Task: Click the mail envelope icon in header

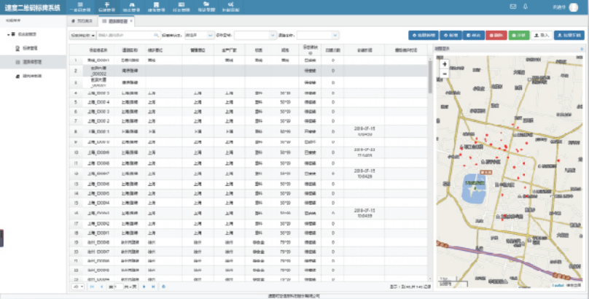Action: (514, 7)
